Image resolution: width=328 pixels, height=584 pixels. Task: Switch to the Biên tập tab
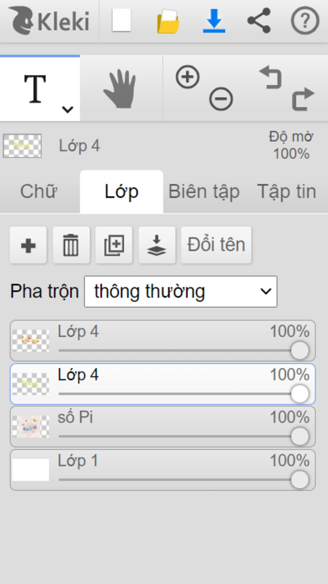204,192
